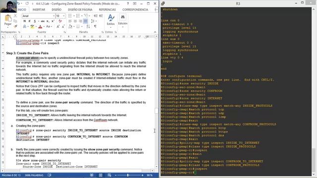Open the highlight color dropdown arrow
The height and width of the screenshot is (178, 317).
[36, 26]
